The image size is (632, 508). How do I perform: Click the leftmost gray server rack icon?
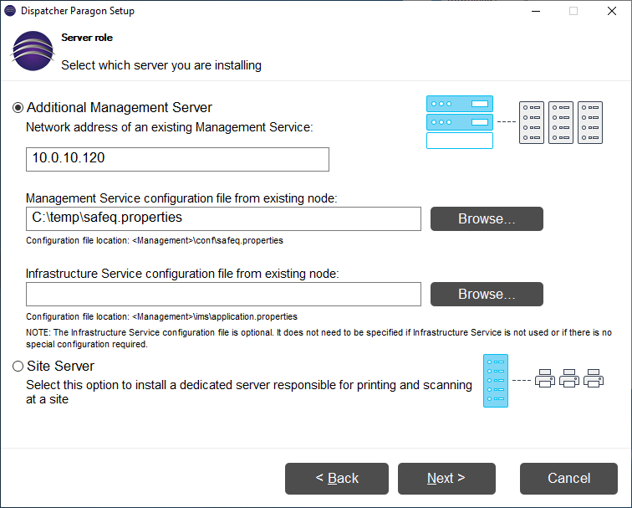pyautogui.click(x=532, y=123)
